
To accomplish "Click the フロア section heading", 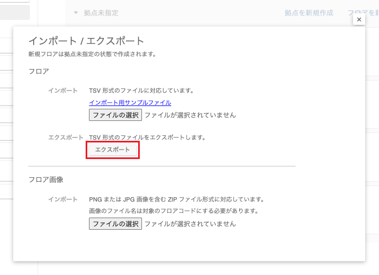I will (39, 71).
